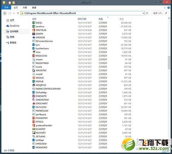Click the excelcnv file icon
This screenshot has height=154, width=172.
click(34, 26)
